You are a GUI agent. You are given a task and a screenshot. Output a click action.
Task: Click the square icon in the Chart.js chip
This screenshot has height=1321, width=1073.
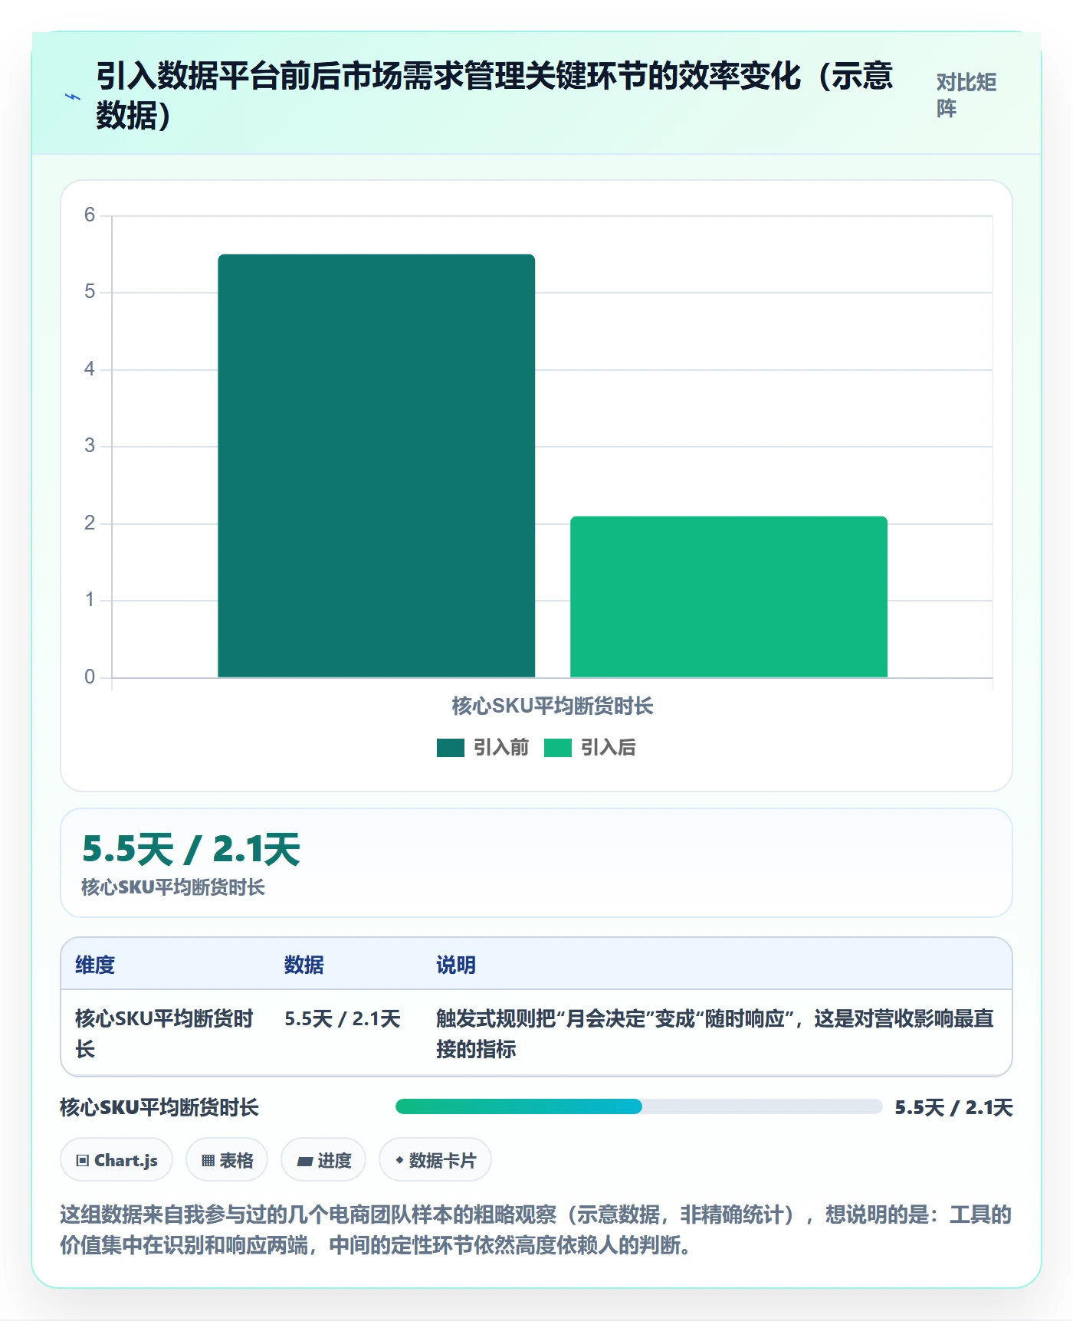[x=83, y=1160]
